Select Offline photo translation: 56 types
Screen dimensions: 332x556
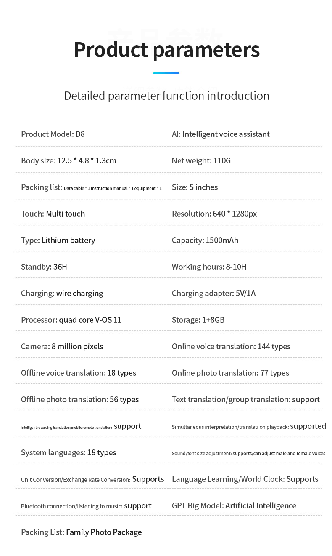click(80, 399)
